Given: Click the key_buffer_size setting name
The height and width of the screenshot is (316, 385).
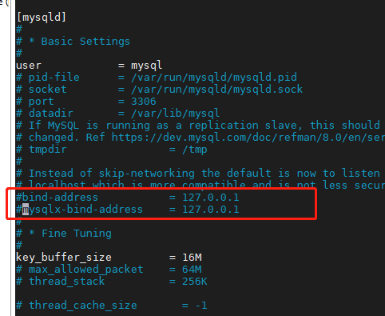Looking at the screenshot, I should 64,258.
